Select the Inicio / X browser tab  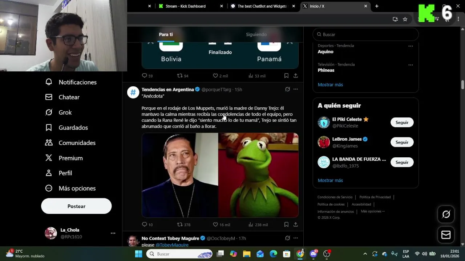click(335, 6)
